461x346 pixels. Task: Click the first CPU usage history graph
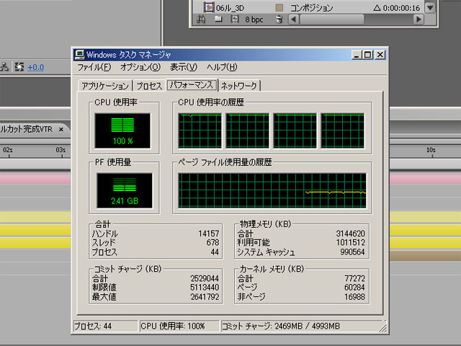click(200, 131)
